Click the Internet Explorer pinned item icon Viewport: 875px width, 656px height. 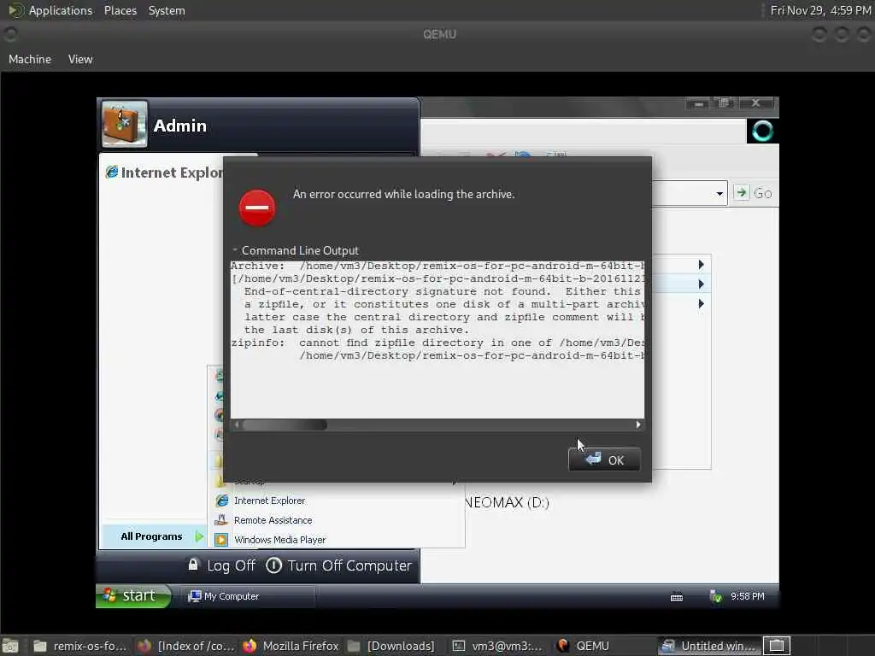(112, 173)
